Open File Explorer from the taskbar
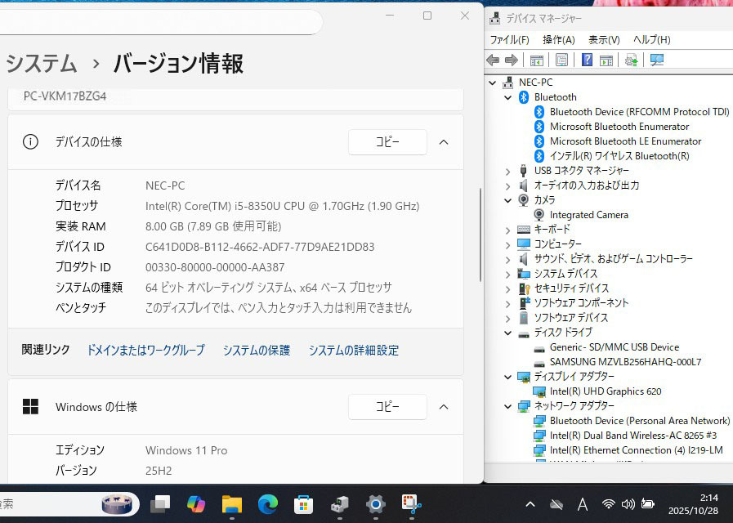733x523 pixels. click(x=232, y=504)
